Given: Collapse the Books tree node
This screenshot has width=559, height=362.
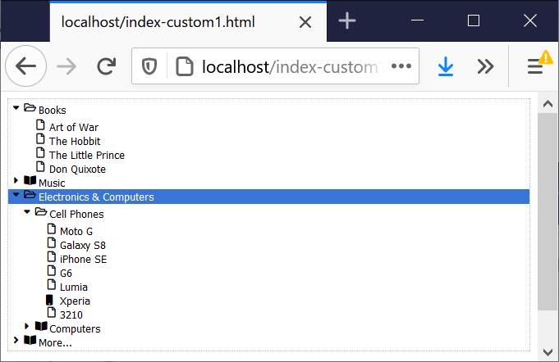Looking at the screenshot, I should tap(16, 107).
